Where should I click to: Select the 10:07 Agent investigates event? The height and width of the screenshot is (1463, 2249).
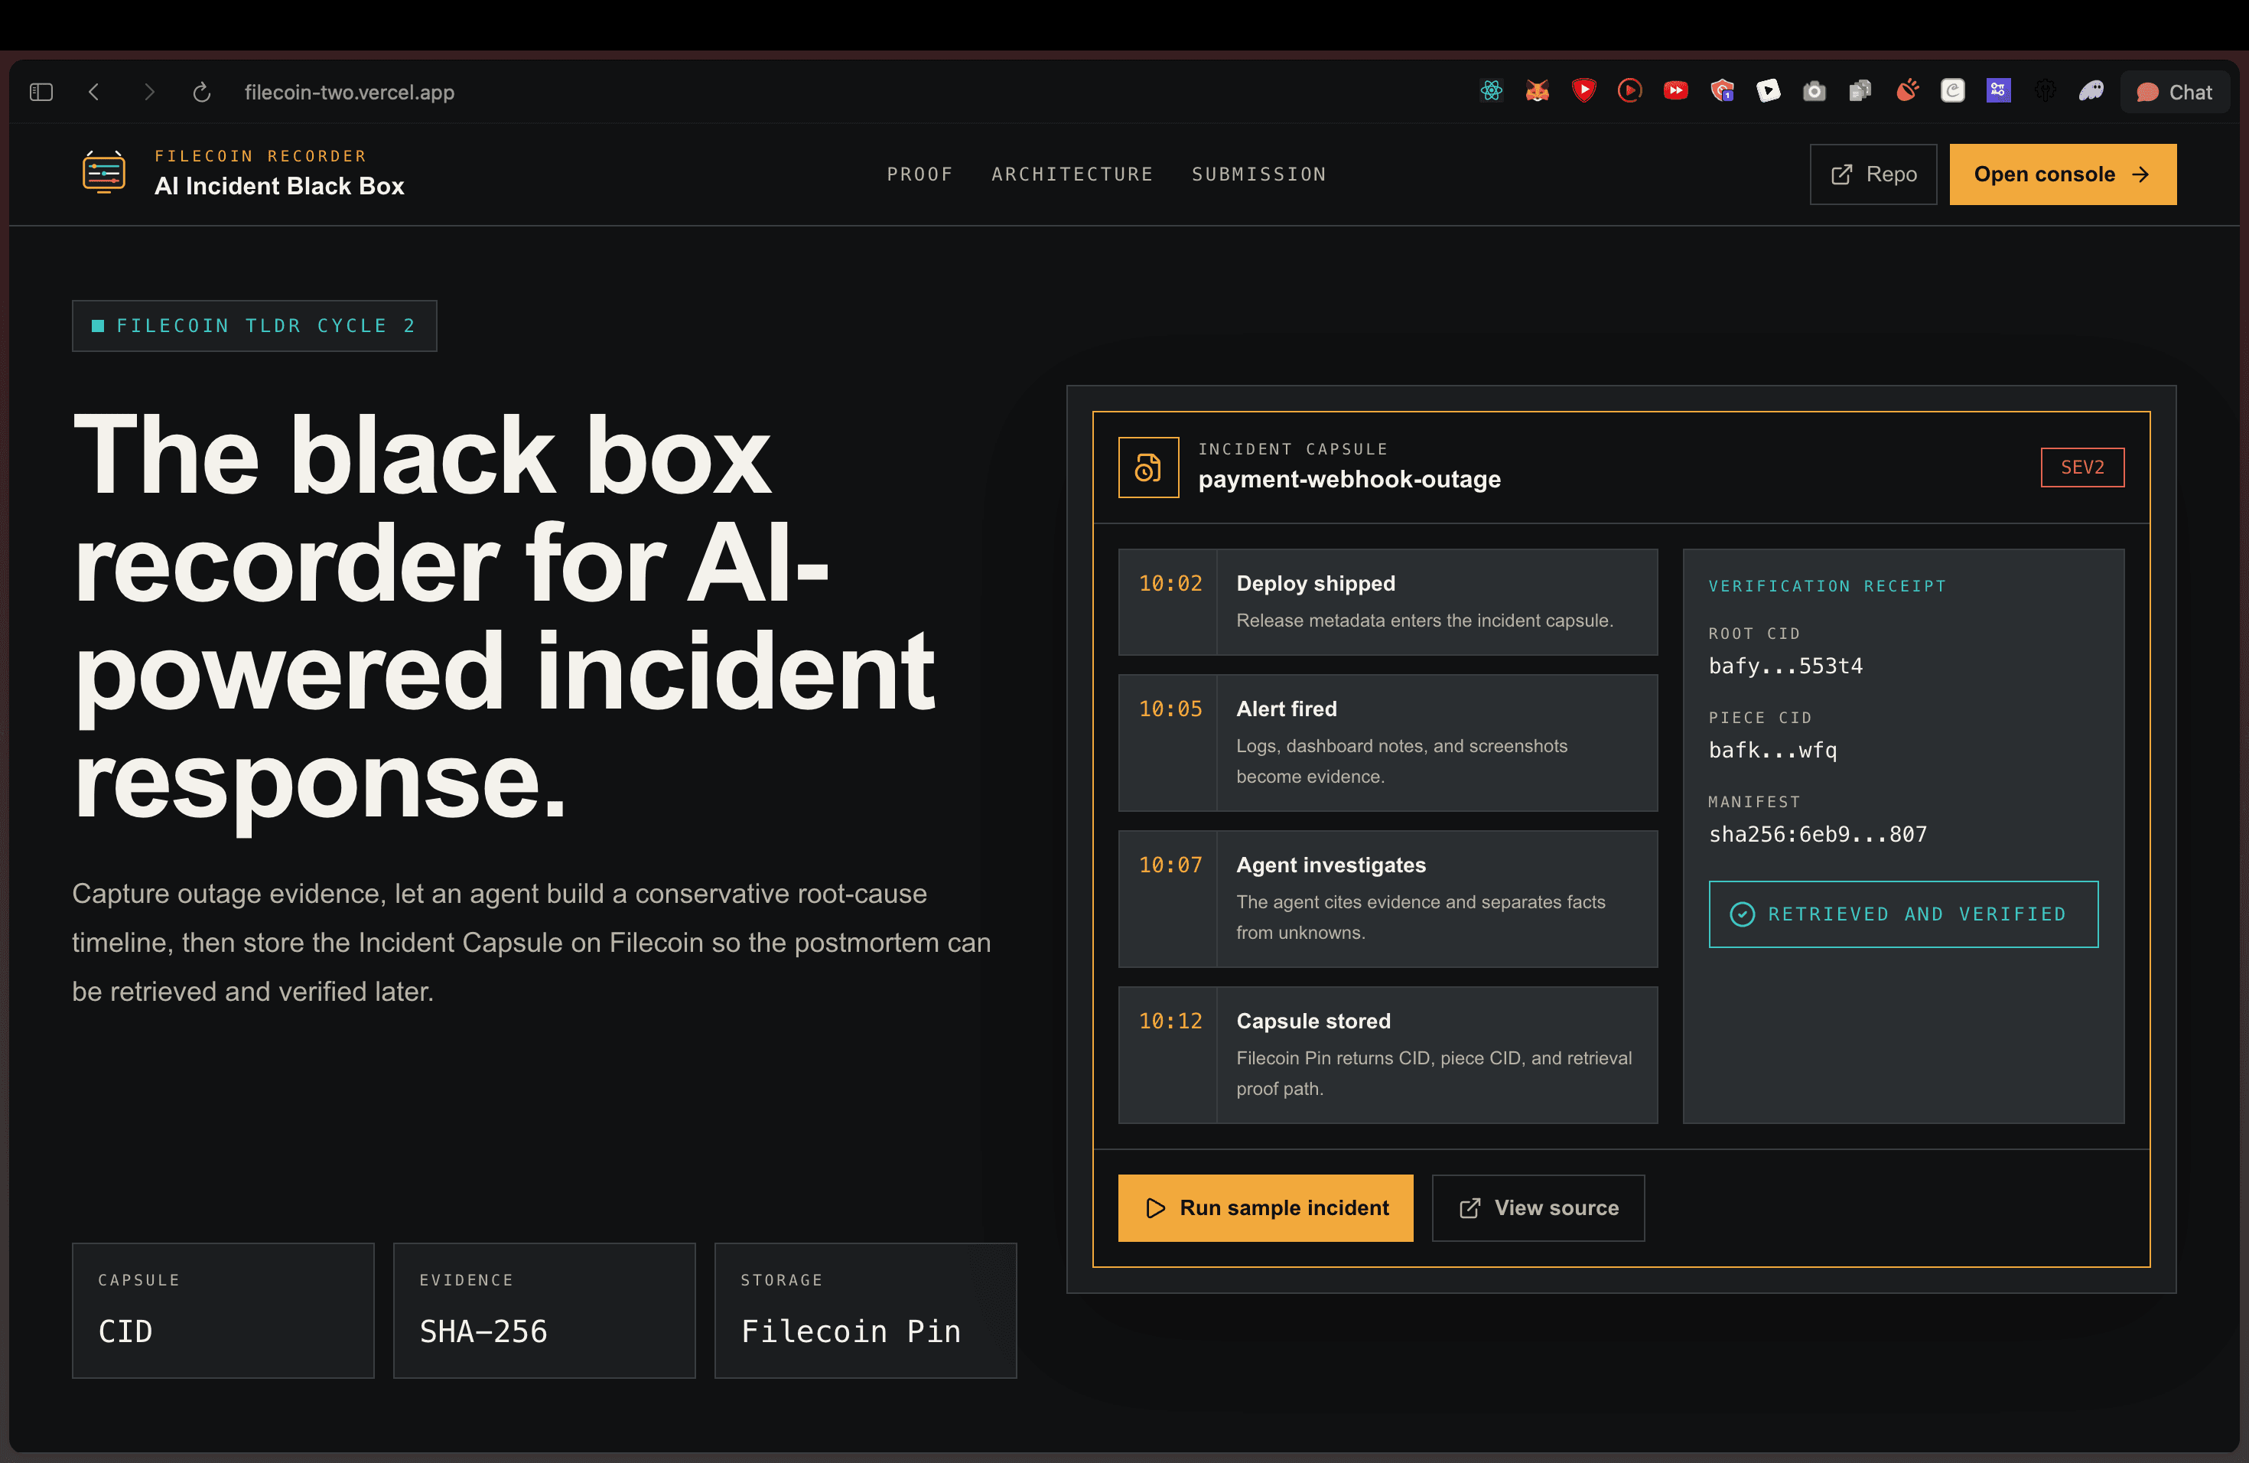pyautogui.click(x=1387, y=898)
